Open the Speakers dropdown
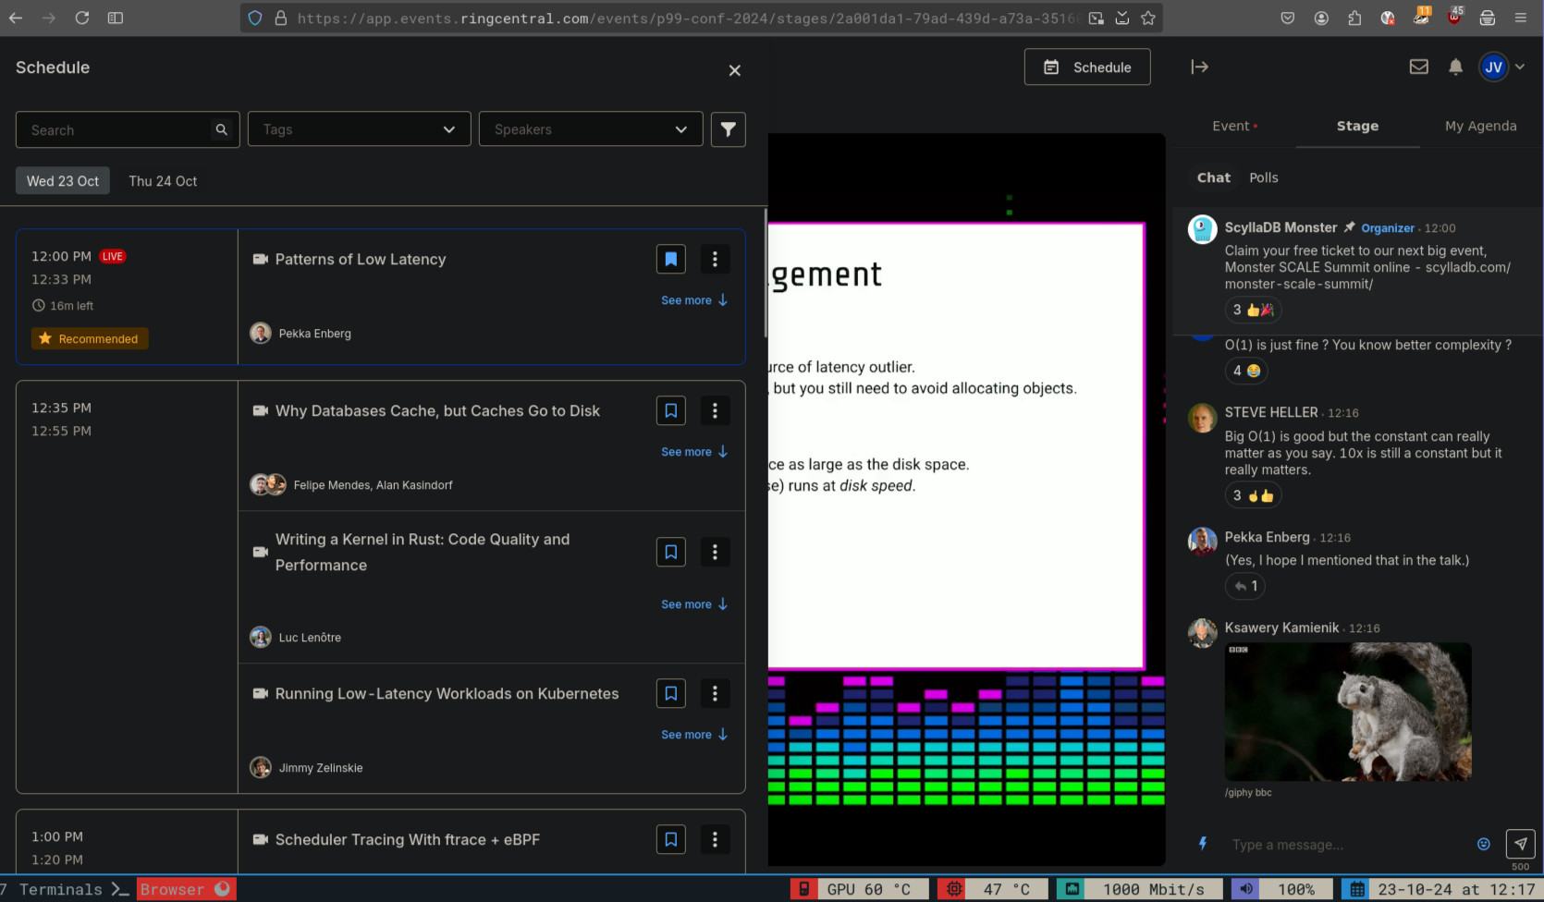1544x902 pixels. [x=591, y=129]
